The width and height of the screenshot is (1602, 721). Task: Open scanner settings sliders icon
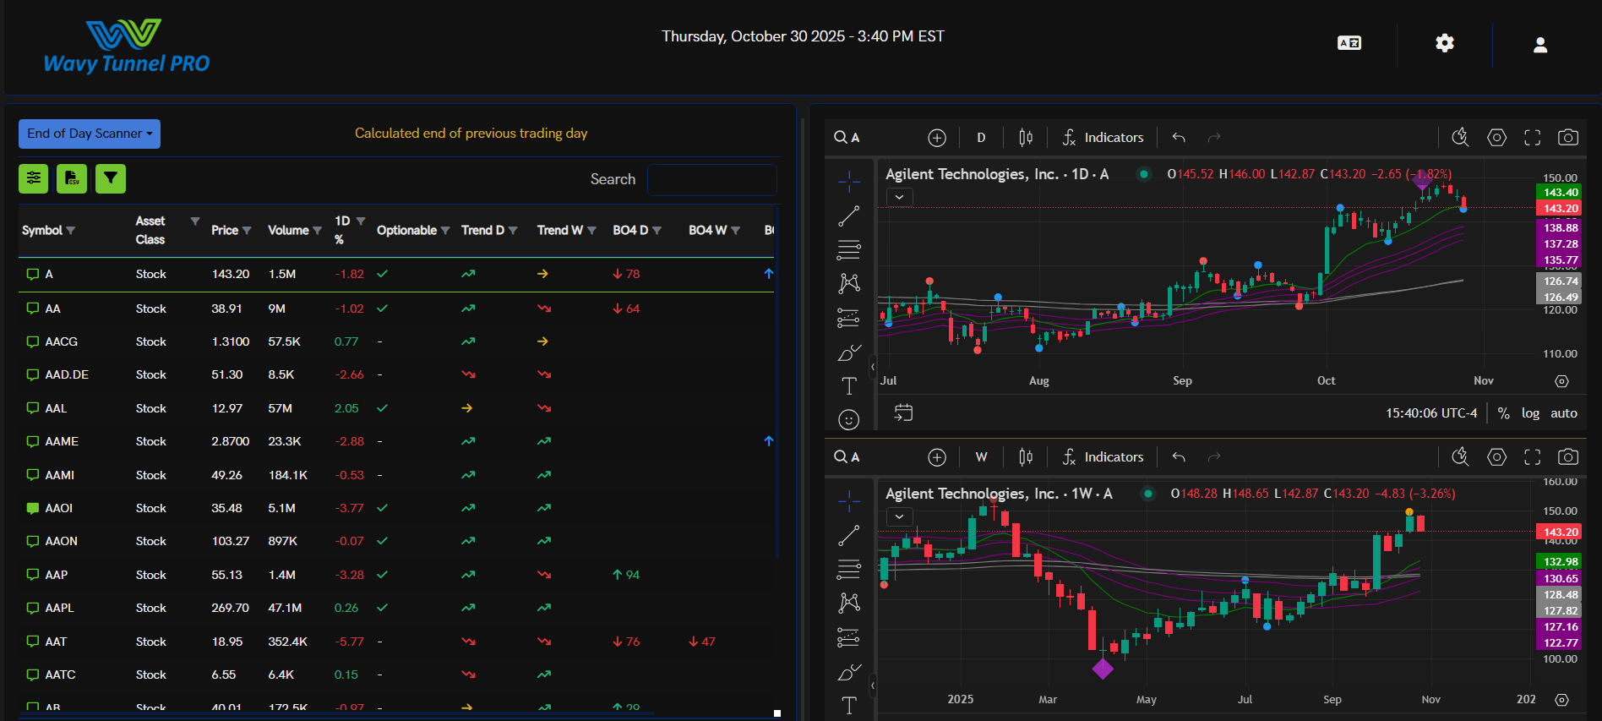pyautogui.click(x=34, y=178)
